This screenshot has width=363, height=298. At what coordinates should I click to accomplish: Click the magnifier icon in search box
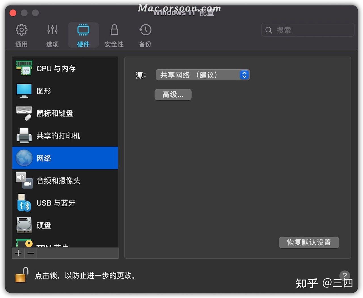point(269,30)
